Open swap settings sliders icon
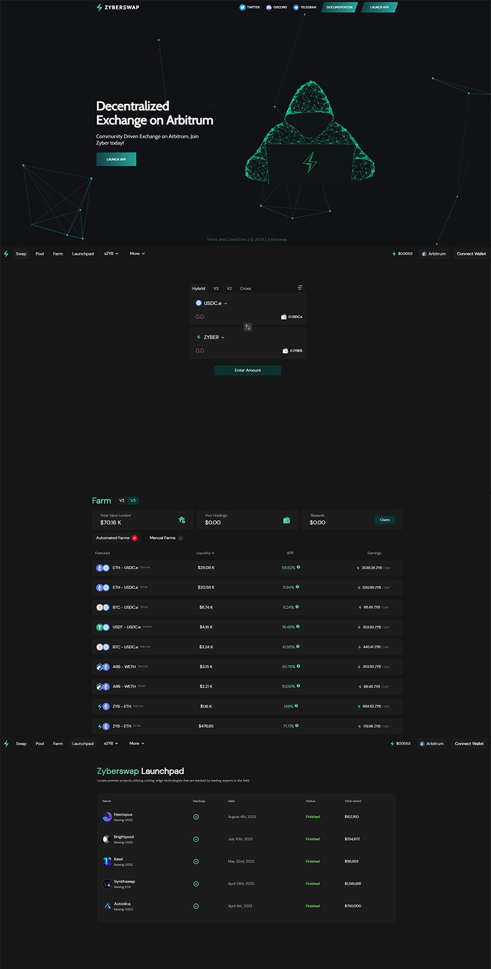The height and width of the screenshot is (969, 491). click(300, 287)
